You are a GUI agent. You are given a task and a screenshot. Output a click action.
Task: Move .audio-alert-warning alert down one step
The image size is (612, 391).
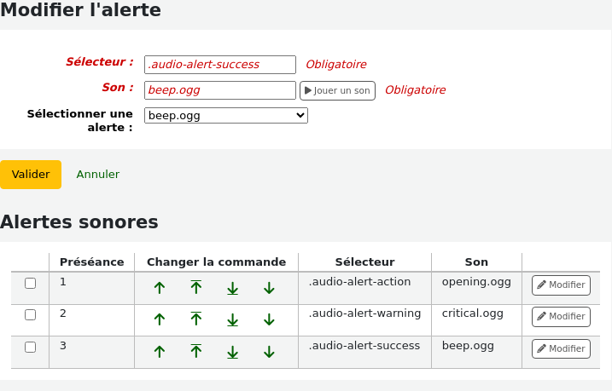tap(269, 320)
